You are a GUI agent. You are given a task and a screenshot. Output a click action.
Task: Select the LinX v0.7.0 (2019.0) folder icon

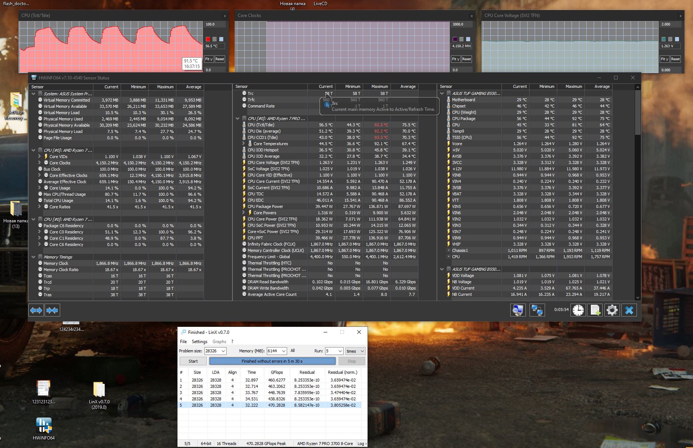[x=99, y=396]
